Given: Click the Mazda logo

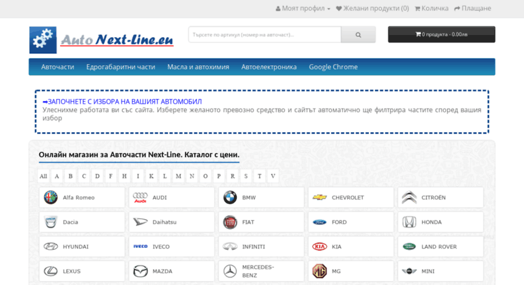Looking at the screenshot, I should tap(140, 271).
